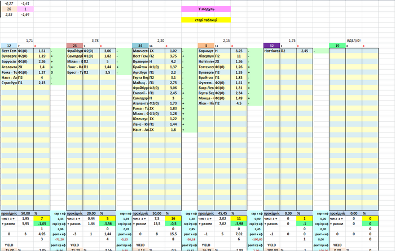
Task: Select 'Баер Лев' team cell in table 3
Action: pos(206,88)
